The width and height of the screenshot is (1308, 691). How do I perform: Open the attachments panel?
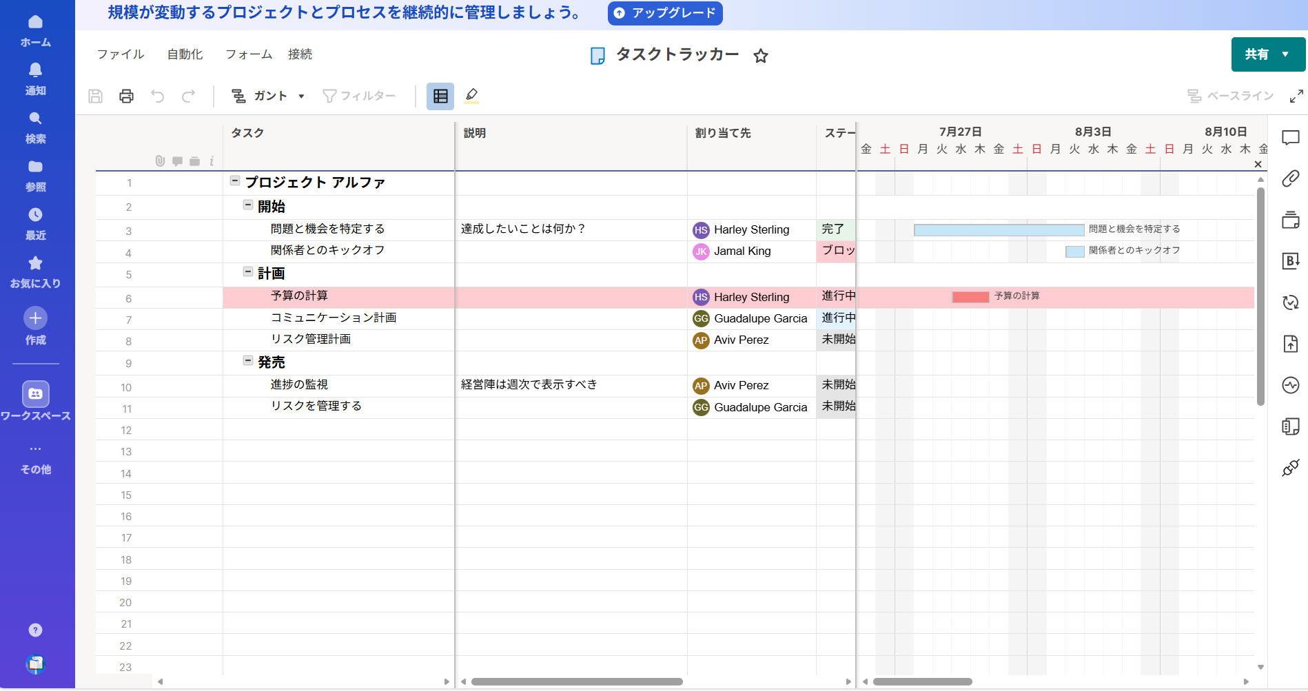pos(1292,178)
